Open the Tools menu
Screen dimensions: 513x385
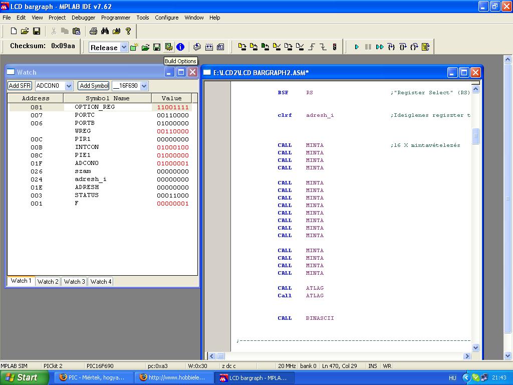pyautogui.click(x=143, y=18)
